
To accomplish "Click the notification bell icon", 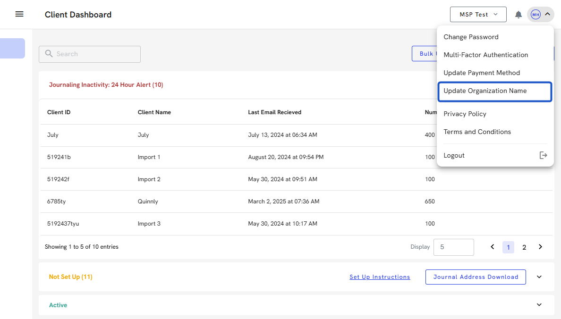I will (518, 15).
